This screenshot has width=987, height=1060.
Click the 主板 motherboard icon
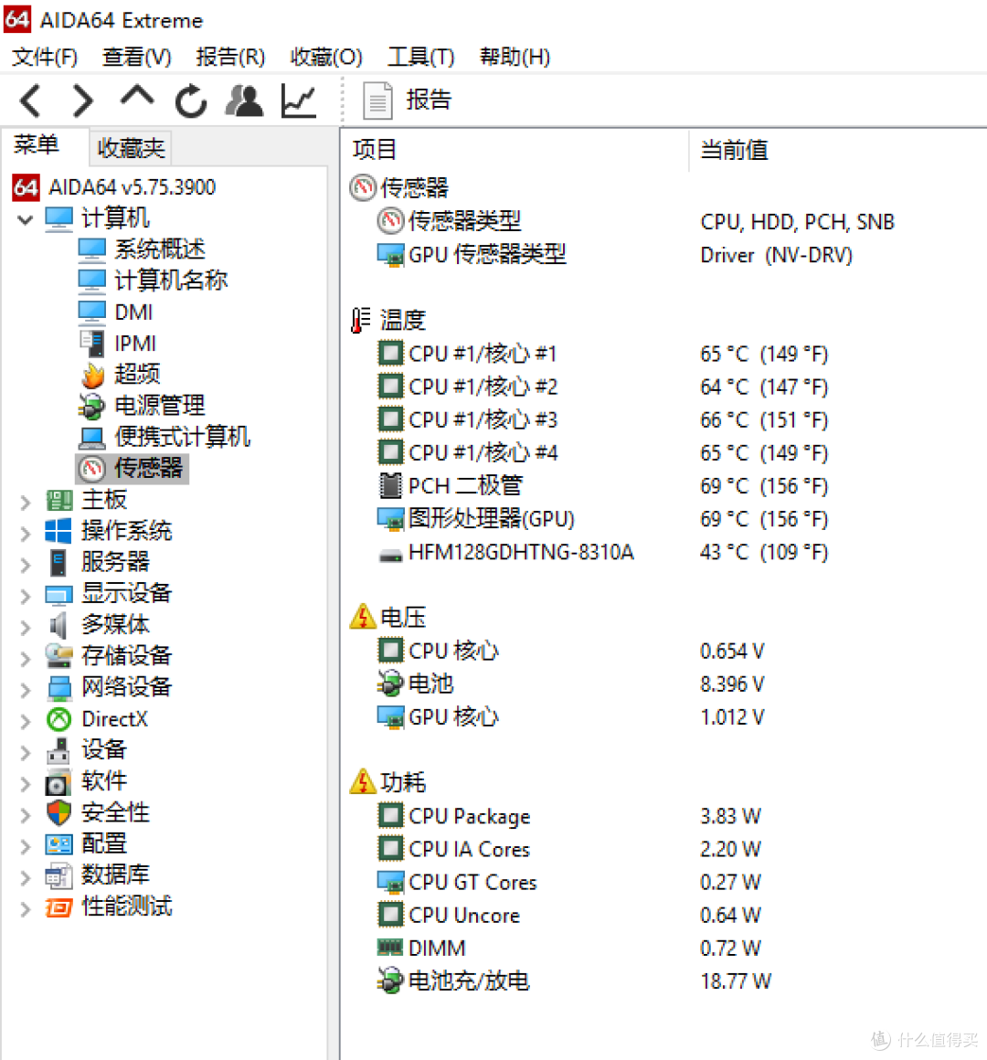pyautogui.click(x=58, y=500)
